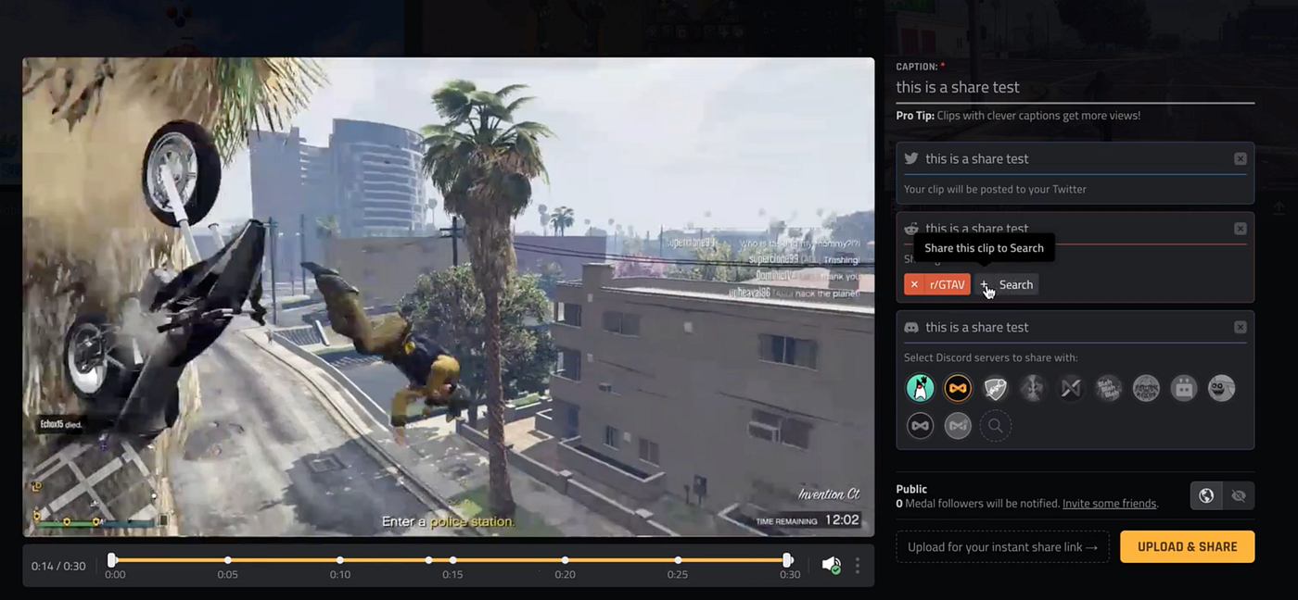Click the GTA clip video preview

(x=448, y=296)
